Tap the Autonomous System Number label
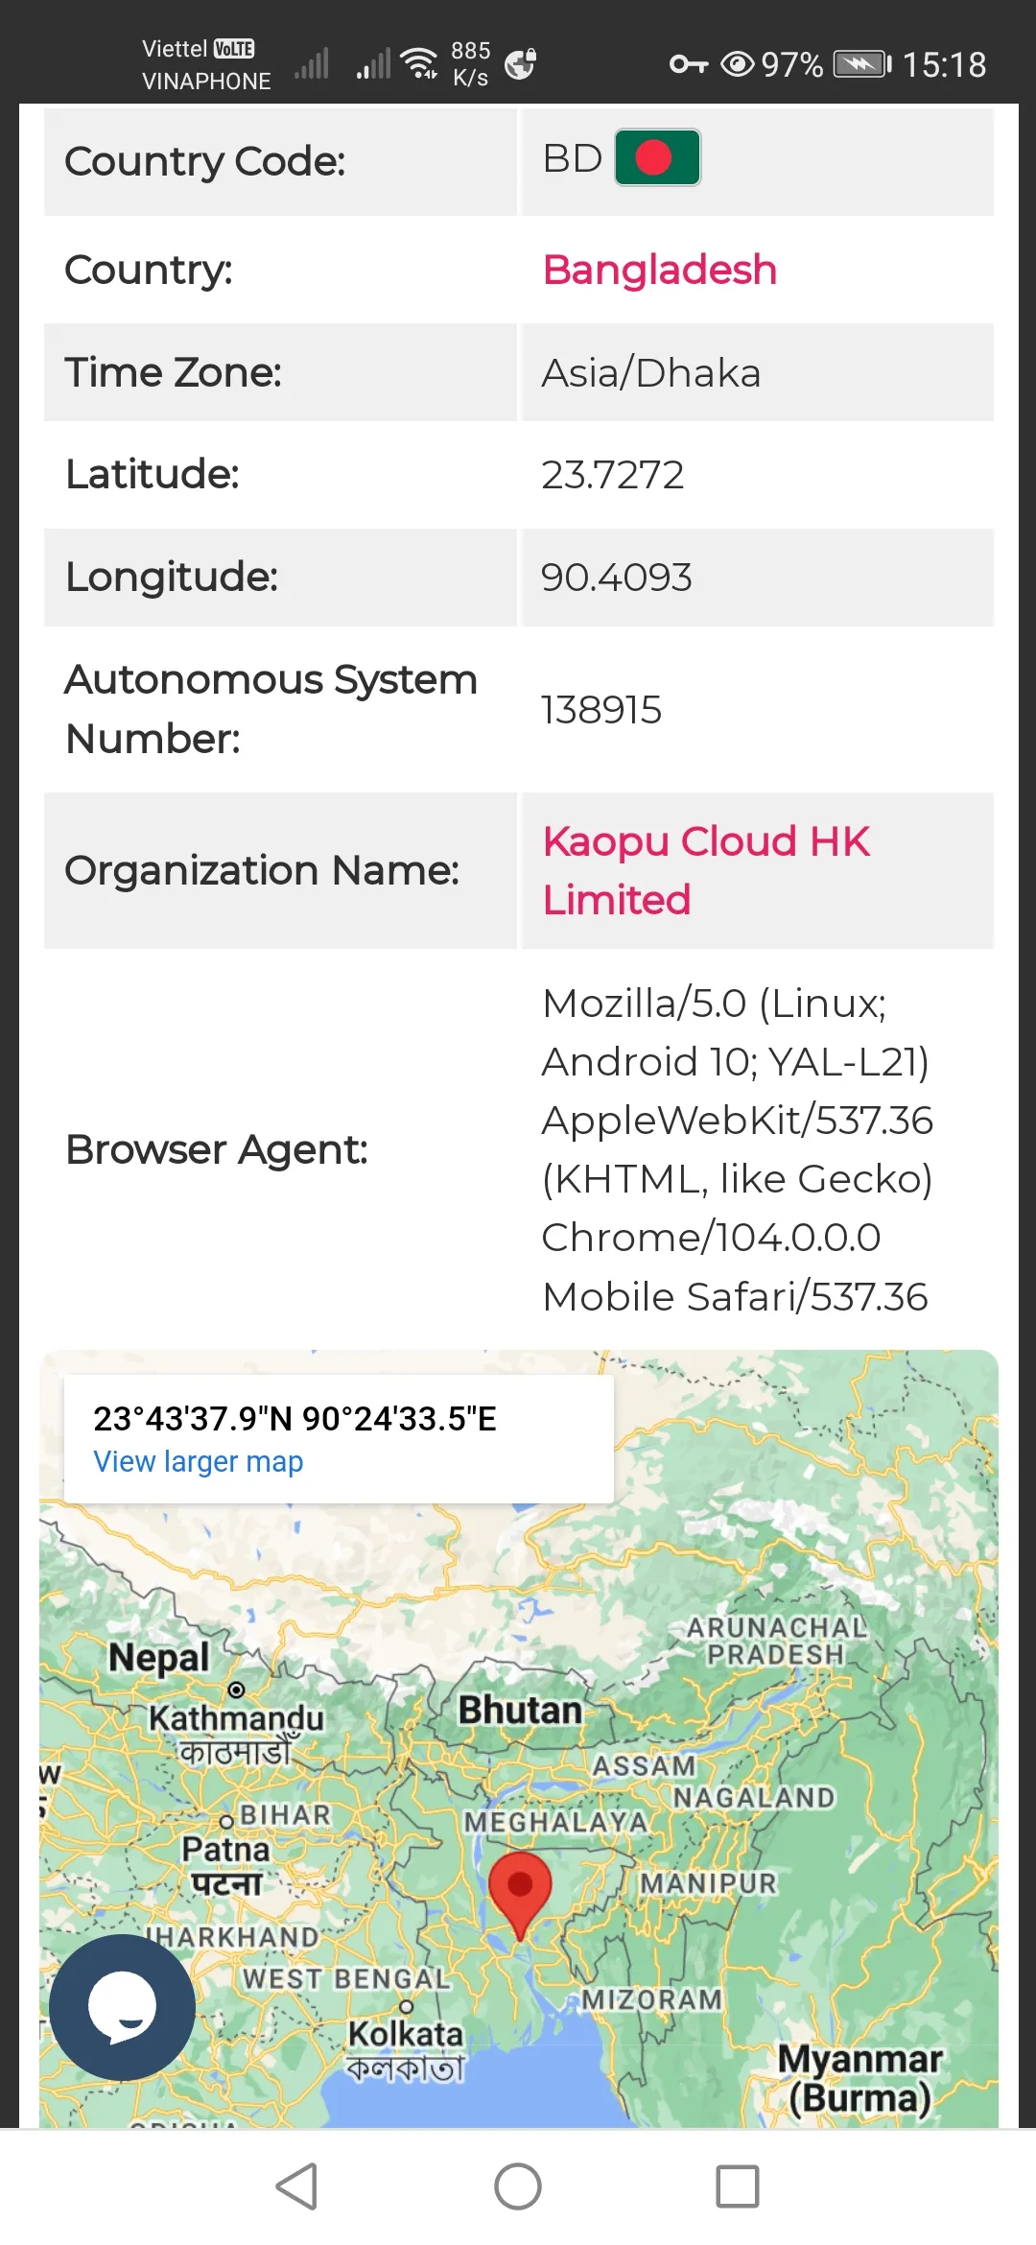Screen dimensions: 1036x2245 [x=271, y=709]
